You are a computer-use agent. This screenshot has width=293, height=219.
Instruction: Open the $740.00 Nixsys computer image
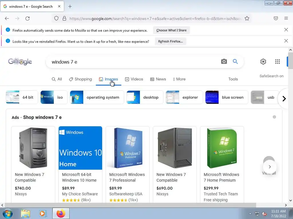click(x=33, y=148)
